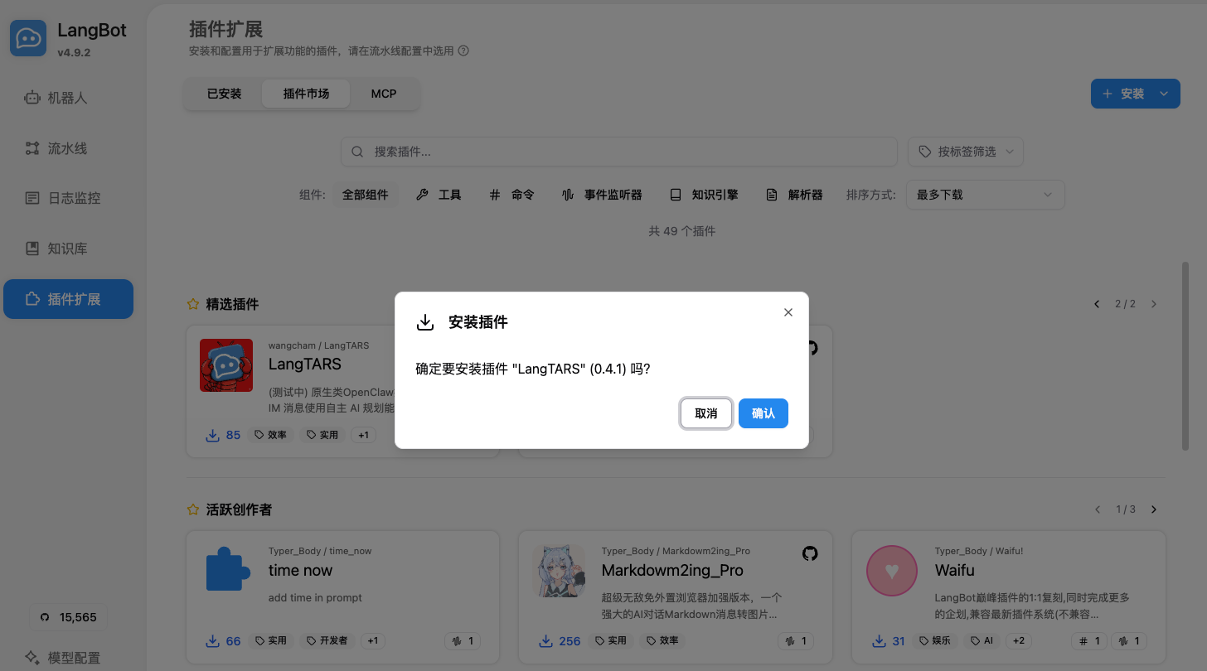1207x671 pixels.
Task: Open the 机器人 section in sidebar
Action: coord(68,97)
